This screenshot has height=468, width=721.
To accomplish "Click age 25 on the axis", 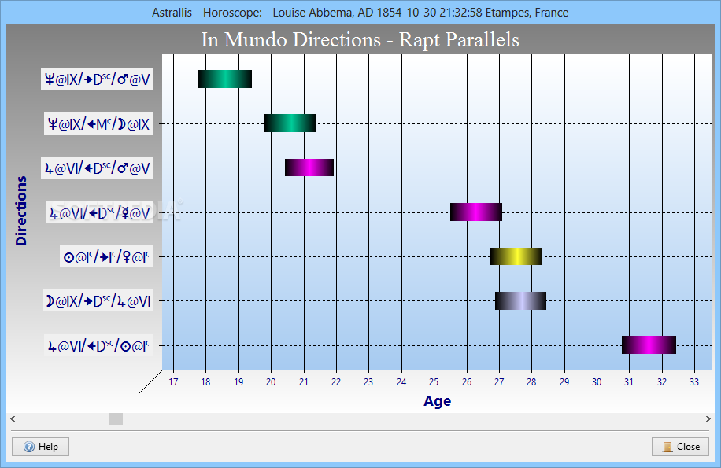I will tap(434, 382).
